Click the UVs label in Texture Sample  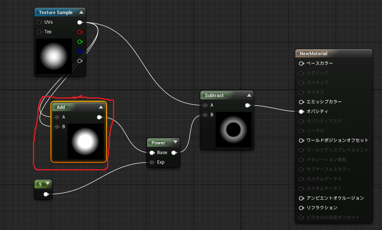pyautogui.click(x=48, y=22)
